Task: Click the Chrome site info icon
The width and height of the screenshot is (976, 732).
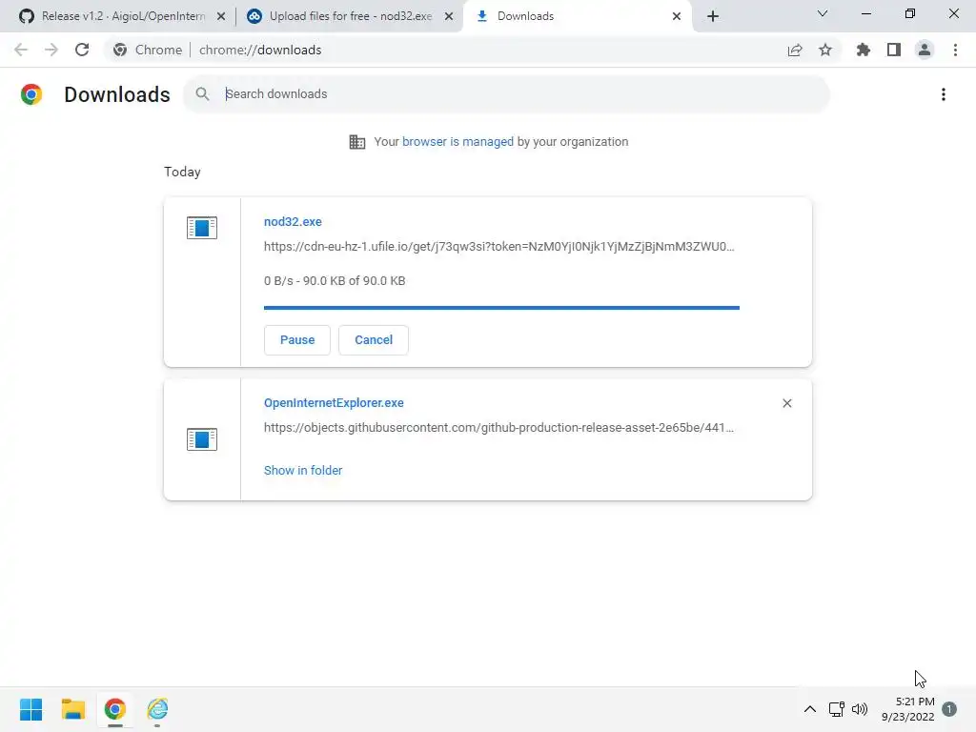Action: pyautogui.click(x=120, y=50)
